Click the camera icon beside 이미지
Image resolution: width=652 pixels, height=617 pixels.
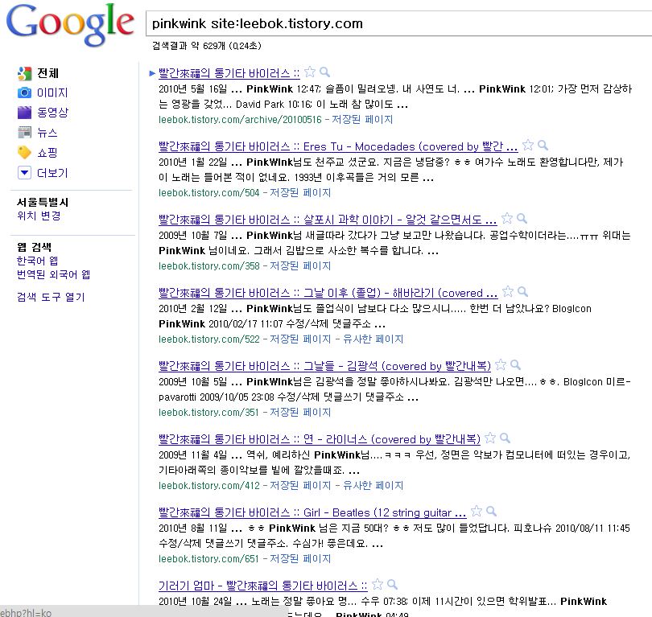24,93
